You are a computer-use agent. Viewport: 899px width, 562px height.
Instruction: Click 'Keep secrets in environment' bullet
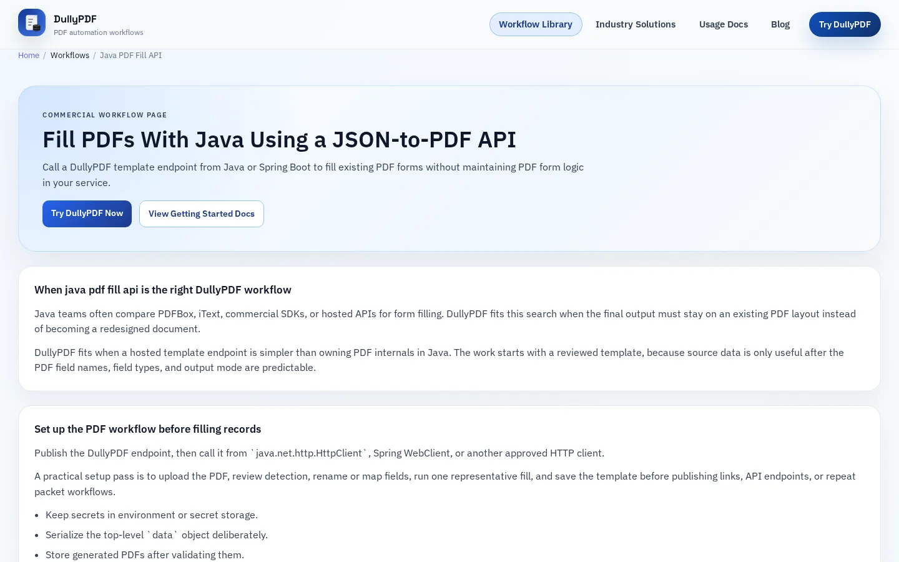tap(152, 515)
